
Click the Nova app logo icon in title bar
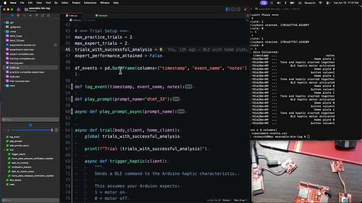click(x=19, y=9)
